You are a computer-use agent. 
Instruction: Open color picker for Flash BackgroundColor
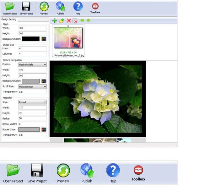click(x=44, y=39)
